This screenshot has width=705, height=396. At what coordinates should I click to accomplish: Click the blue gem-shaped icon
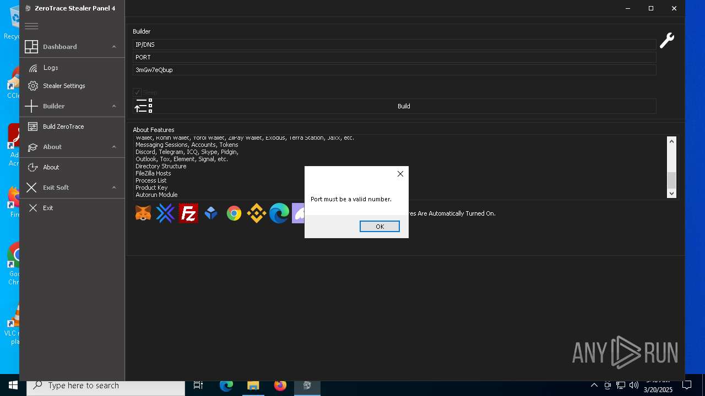[x=211, y=213]
